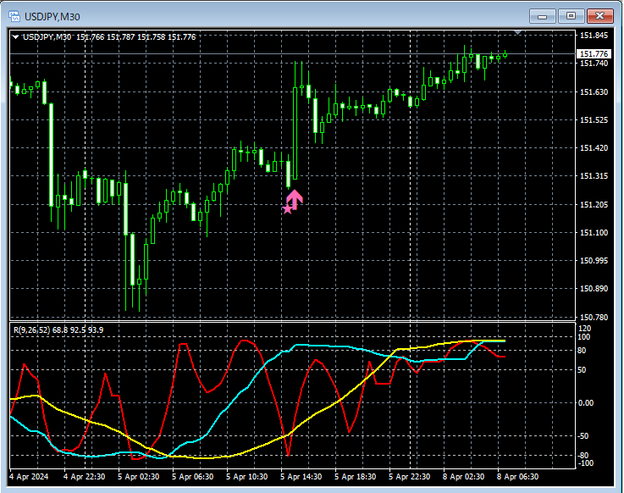Image resolution: width=624 pixels, height=493 pixels.
Task: Click the gray chart shift triangle marker
Action: coord(517,32)
